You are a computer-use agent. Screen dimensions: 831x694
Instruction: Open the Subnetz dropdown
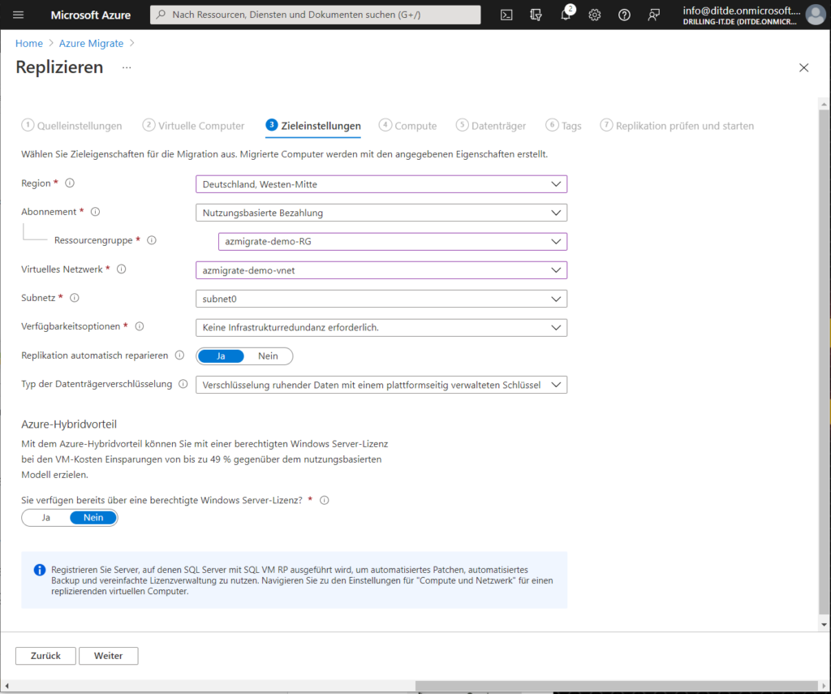pyautogui.click(x=381, y=299)
